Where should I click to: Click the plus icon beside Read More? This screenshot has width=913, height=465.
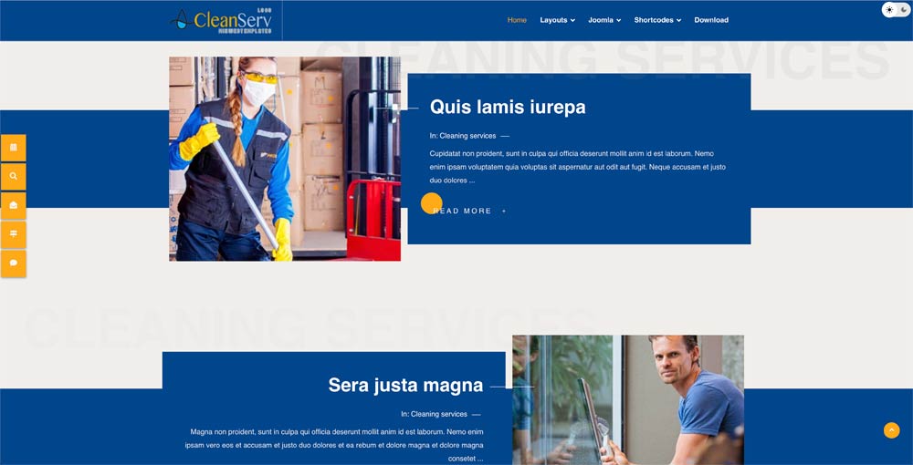pyautogui.click(x=504, y=211)
